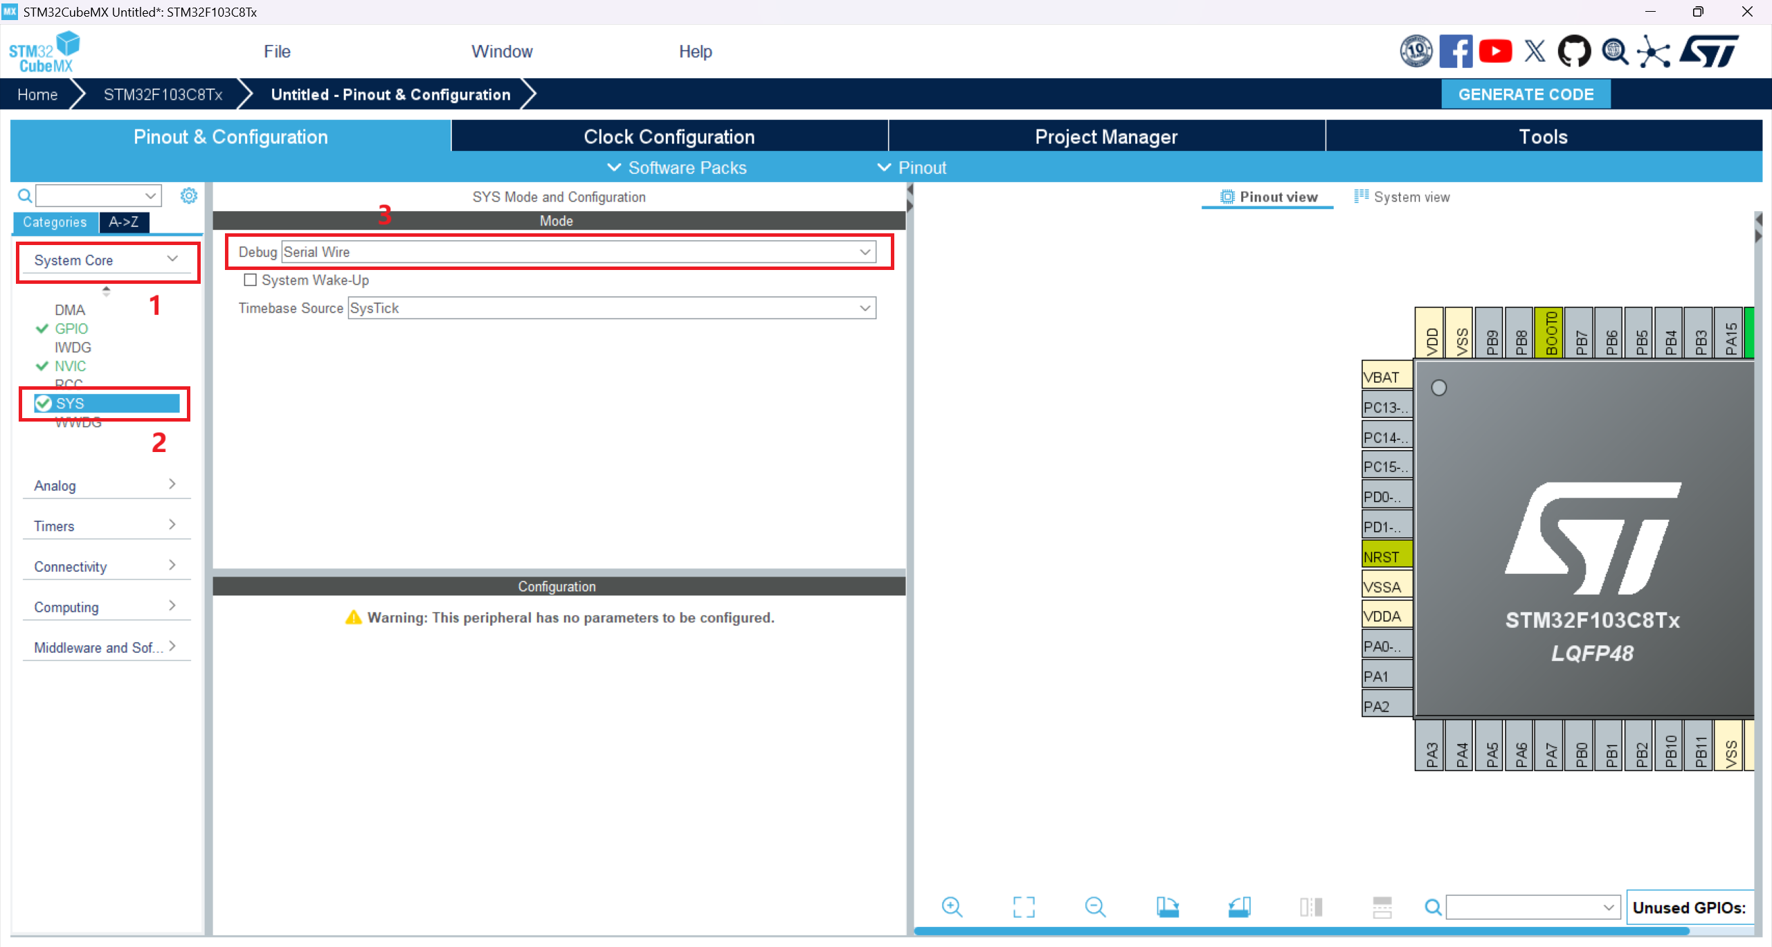
Task: Click the settings gear beside search
Action: [x=188, y=196]
